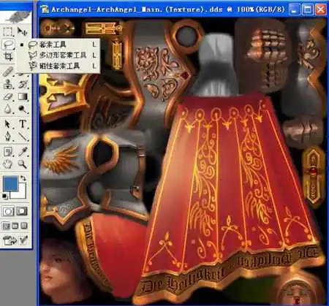This screenshot has height=306, width=329.
Task: Select the Crop tool
Action: (8, 57)
